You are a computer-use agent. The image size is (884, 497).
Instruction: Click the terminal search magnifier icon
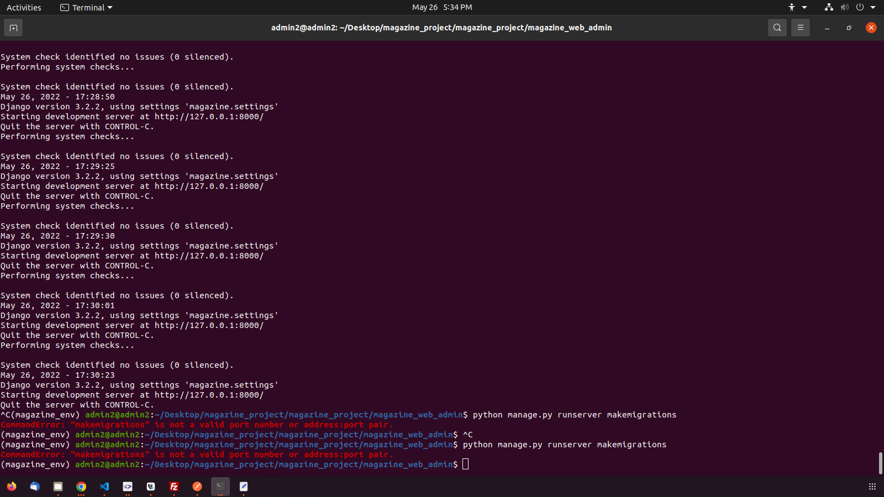(x=777, y=28)
